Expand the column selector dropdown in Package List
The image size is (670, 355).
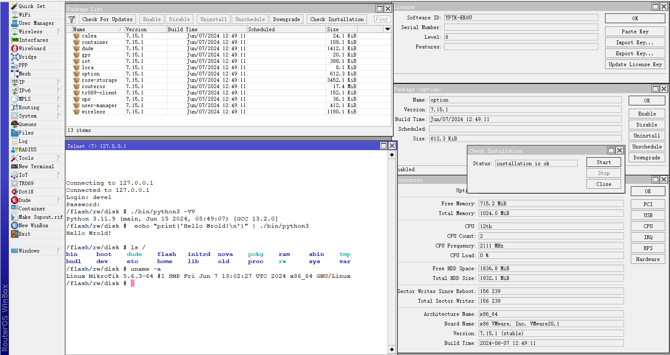pos(387,29)
